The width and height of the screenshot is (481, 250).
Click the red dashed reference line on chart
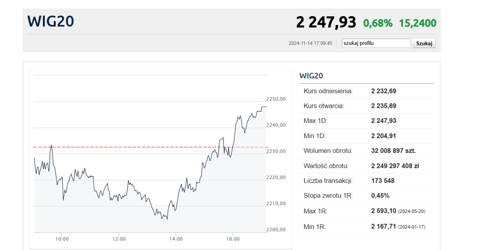pos(127,147)
